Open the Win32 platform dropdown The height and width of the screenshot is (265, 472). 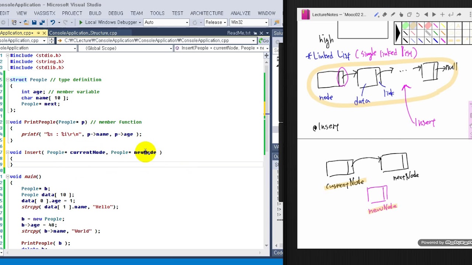pos(266,22)
